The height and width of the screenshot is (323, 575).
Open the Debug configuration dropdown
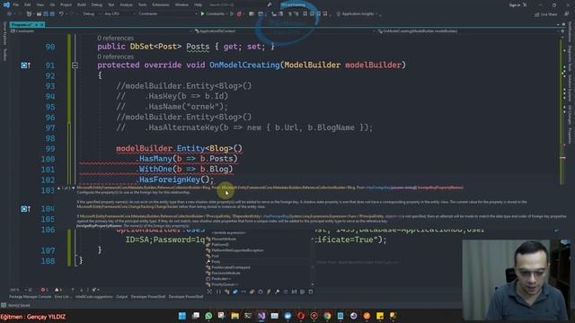pos(91,14)
